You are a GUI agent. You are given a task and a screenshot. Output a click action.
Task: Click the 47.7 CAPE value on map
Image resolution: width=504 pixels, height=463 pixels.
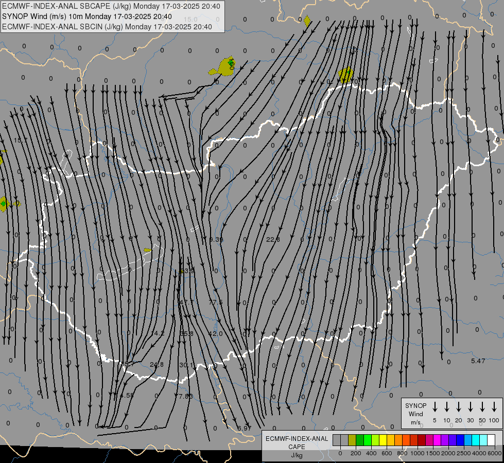tap(187, 302)
